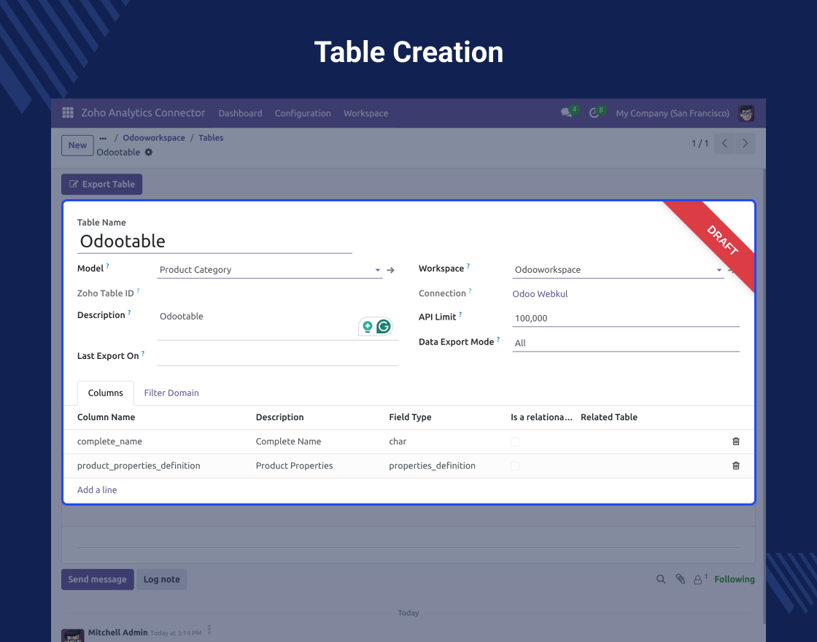Click the char field type cell

coord(398,441)
